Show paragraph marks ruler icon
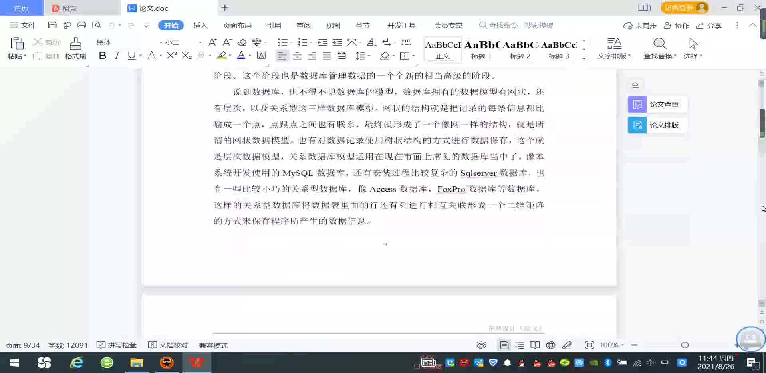The height and width of the screenshot is (373, 766). coord(406,42)
